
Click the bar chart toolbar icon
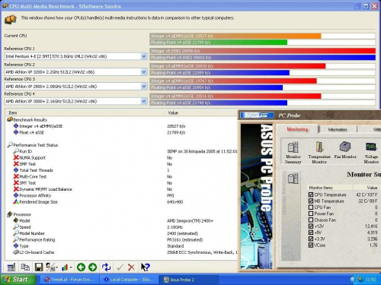coord(65,268)
